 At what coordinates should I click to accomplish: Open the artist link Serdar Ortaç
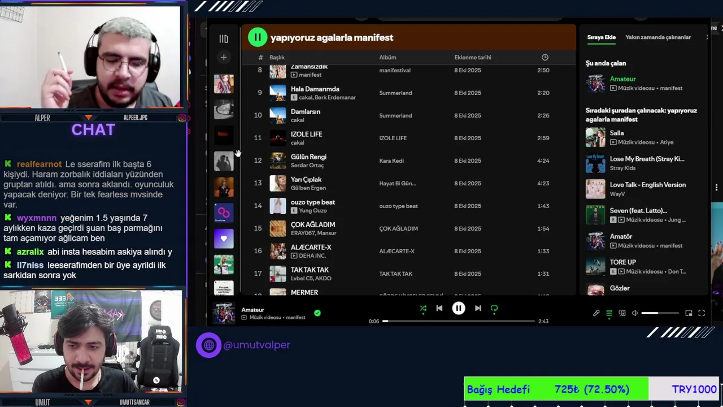point(308,165)
